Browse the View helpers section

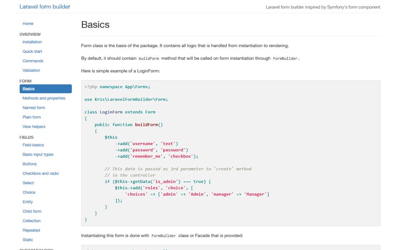[34, 127]
